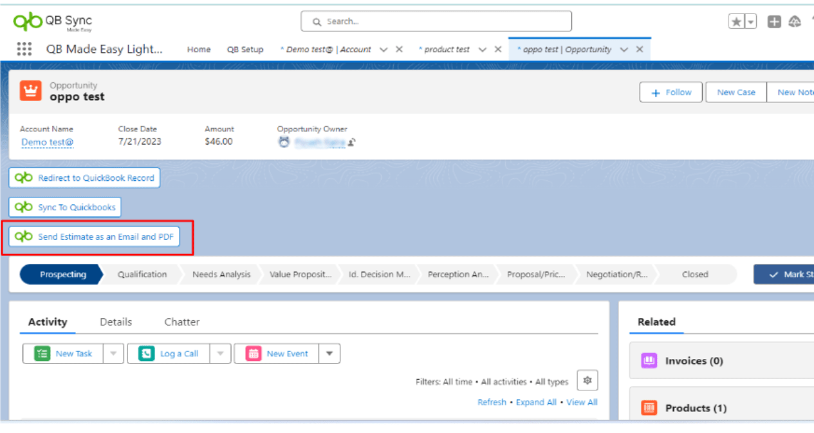Viewport: 814px width, 433px height.
Task: Click the New Event button label
Action: tap(287, 353)
